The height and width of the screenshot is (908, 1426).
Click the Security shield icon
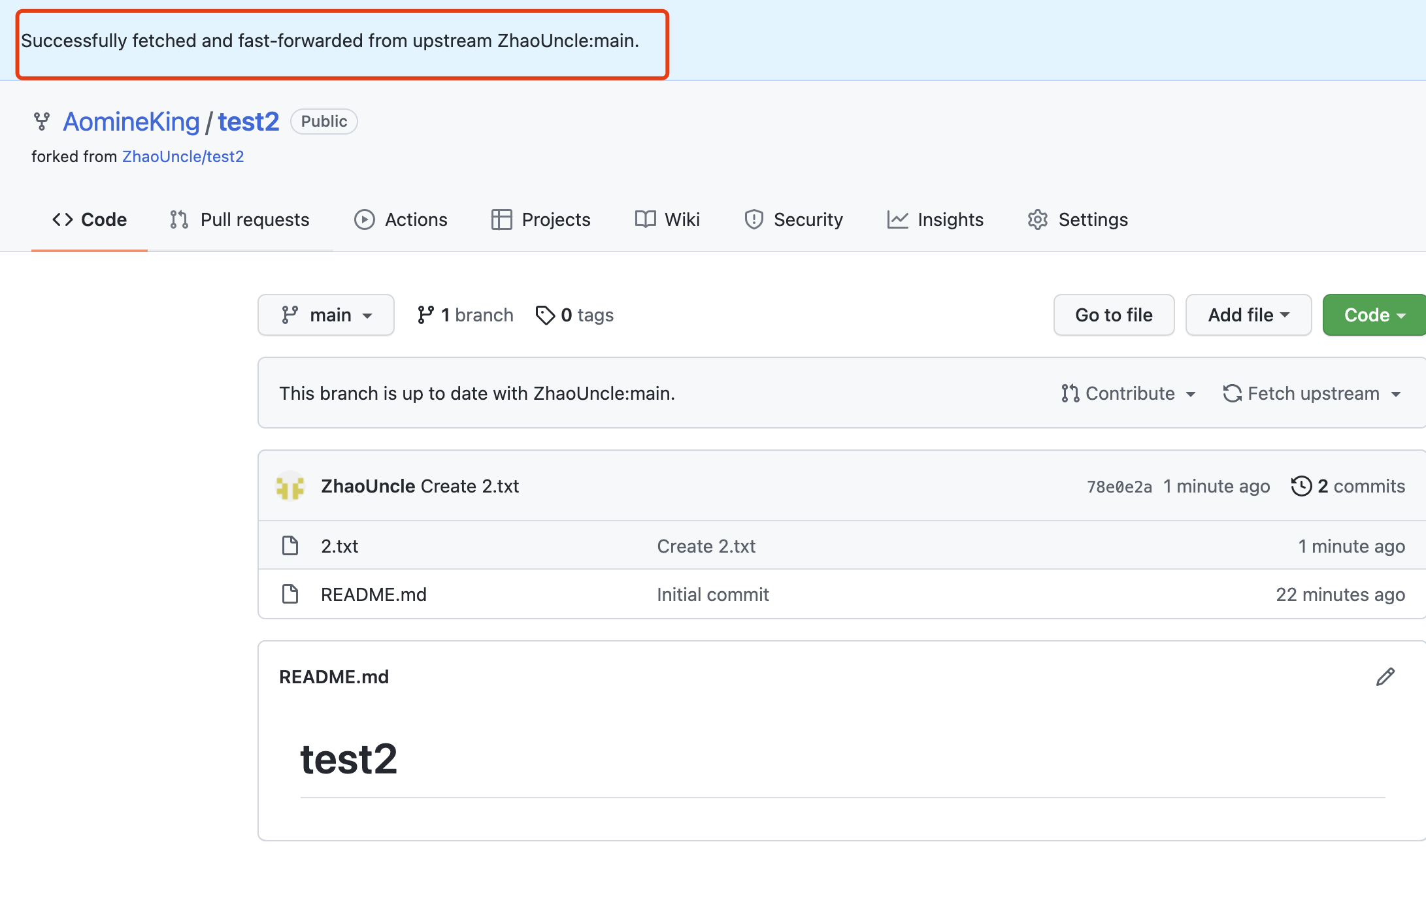pos(754,219)
